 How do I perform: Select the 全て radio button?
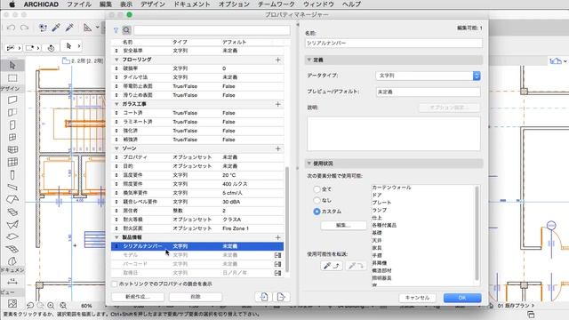click(317, 189)
